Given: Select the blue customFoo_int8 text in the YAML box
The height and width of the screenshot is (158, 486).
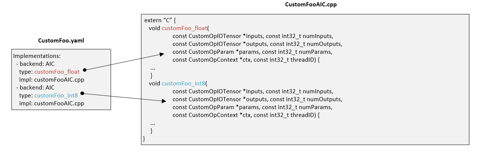Looking at the screenshot, I should (56, 96).
